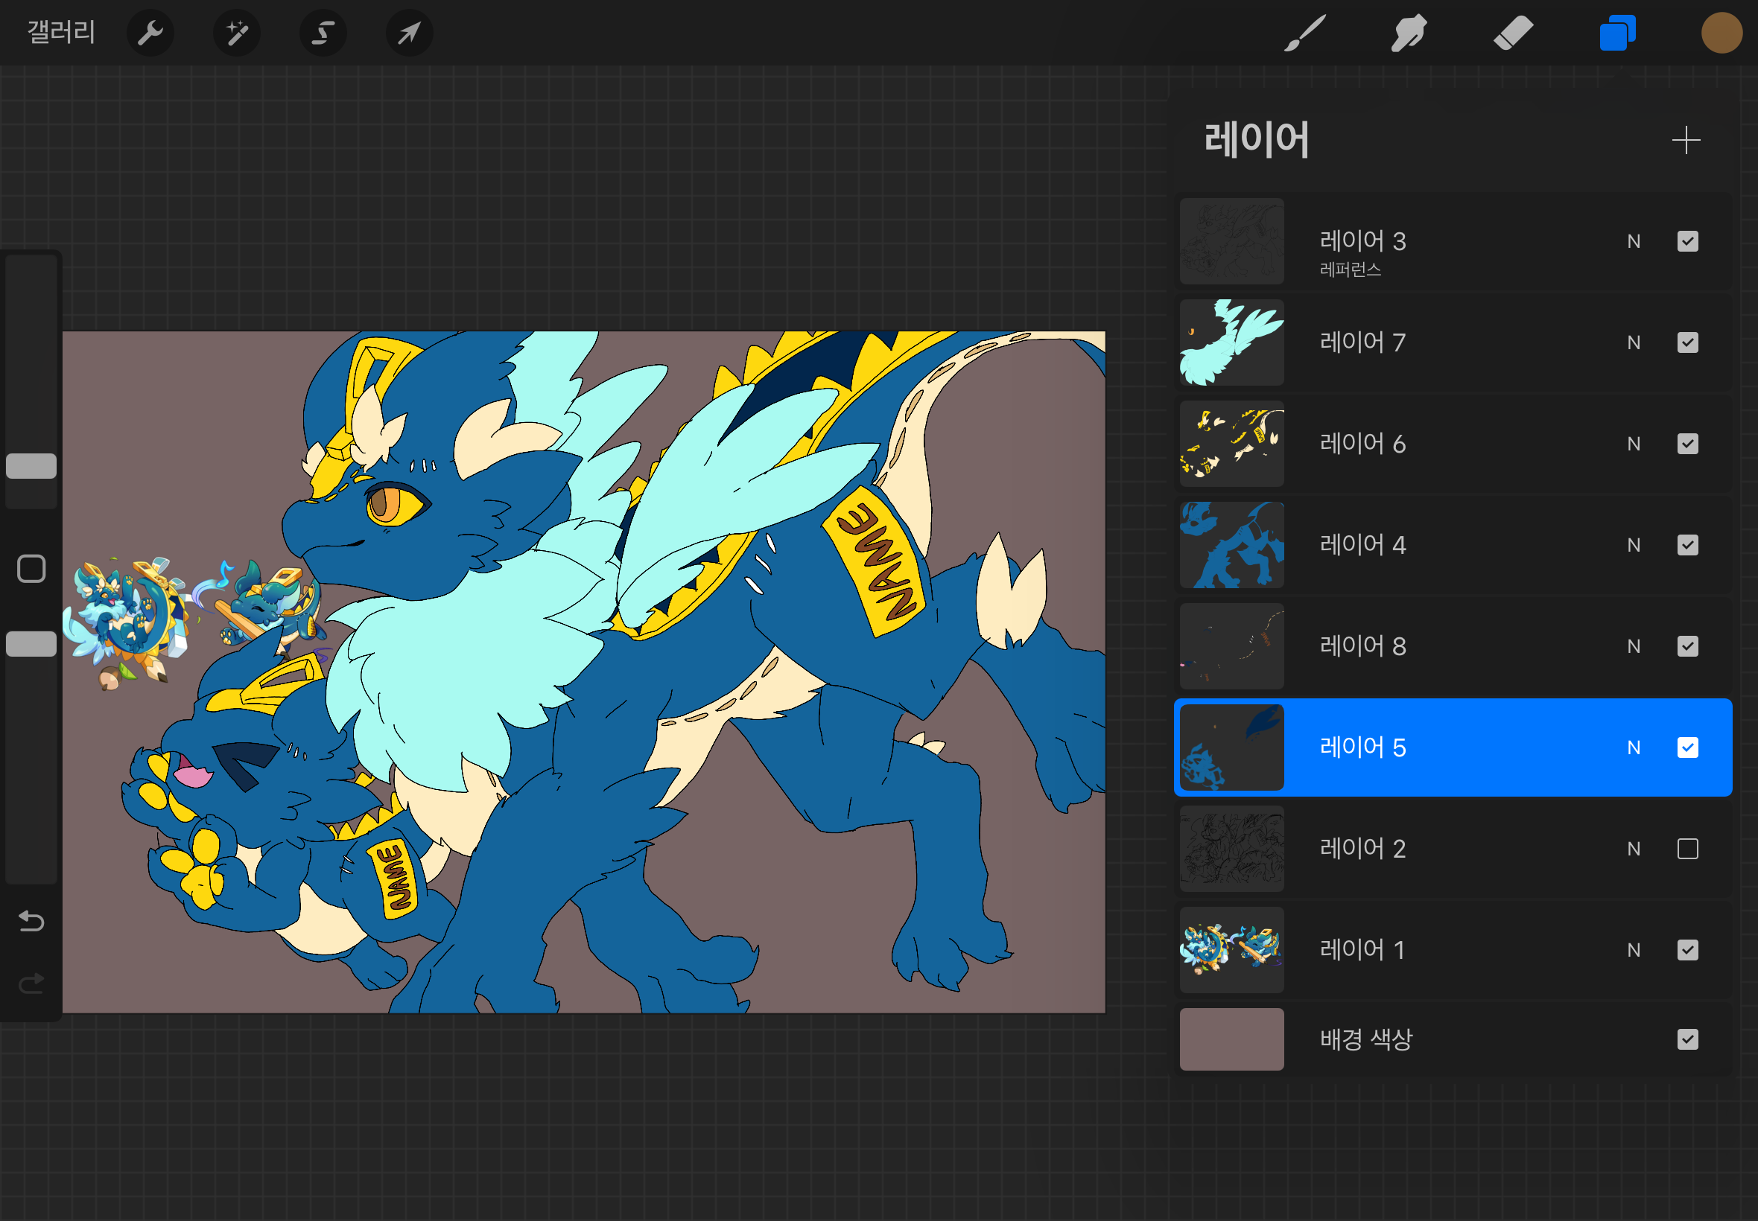Open blend mode N on 레이어 4
1758x1221 pixels.
coord(1634,545)
